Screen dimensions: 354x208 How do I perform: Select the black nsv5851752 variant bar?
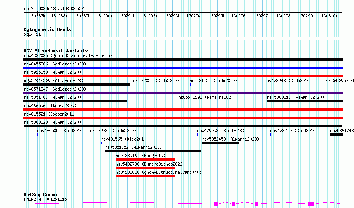click(x=153, y=151)
